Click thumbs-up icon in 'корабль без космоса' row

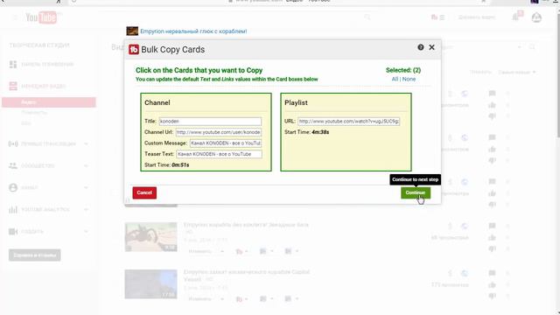coord(492,237)
